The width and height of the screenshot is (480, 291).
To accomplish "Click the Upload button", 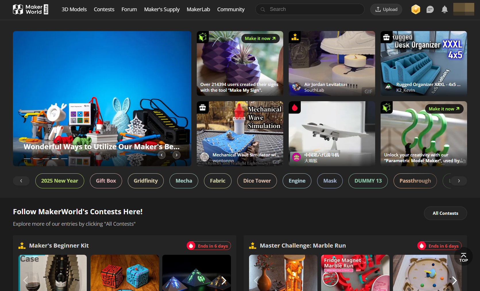I will point(386,9).
